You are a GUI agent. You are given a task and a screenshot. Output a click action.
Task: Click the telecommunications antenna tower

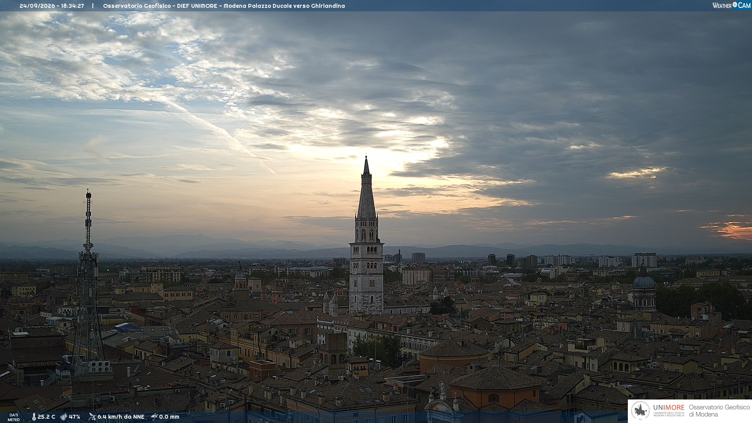88,282
